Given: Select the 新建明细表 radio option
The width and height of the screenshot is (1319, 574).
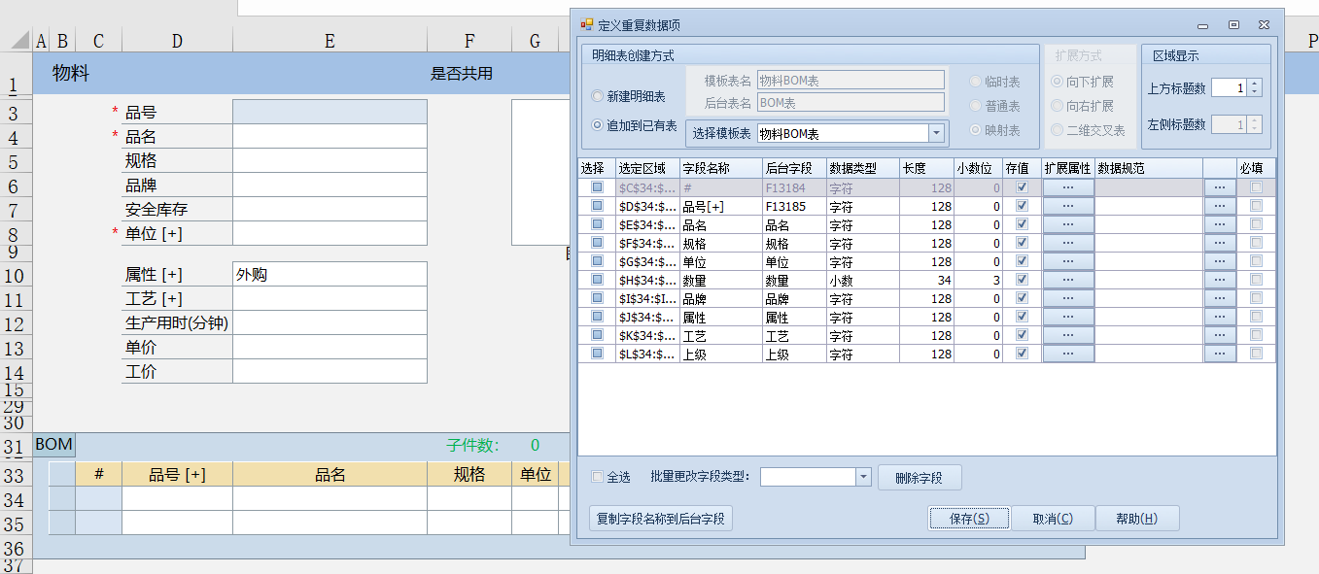Looking at the screenshot, I should [598, 96].
